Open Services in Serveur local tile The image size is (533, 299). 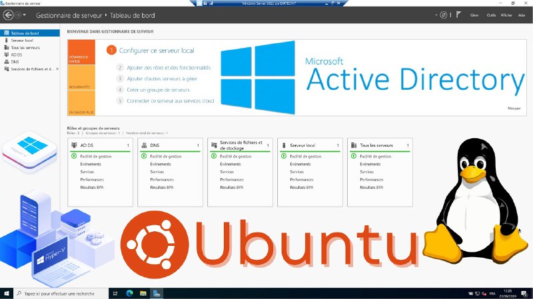click(x=296, y=172)
